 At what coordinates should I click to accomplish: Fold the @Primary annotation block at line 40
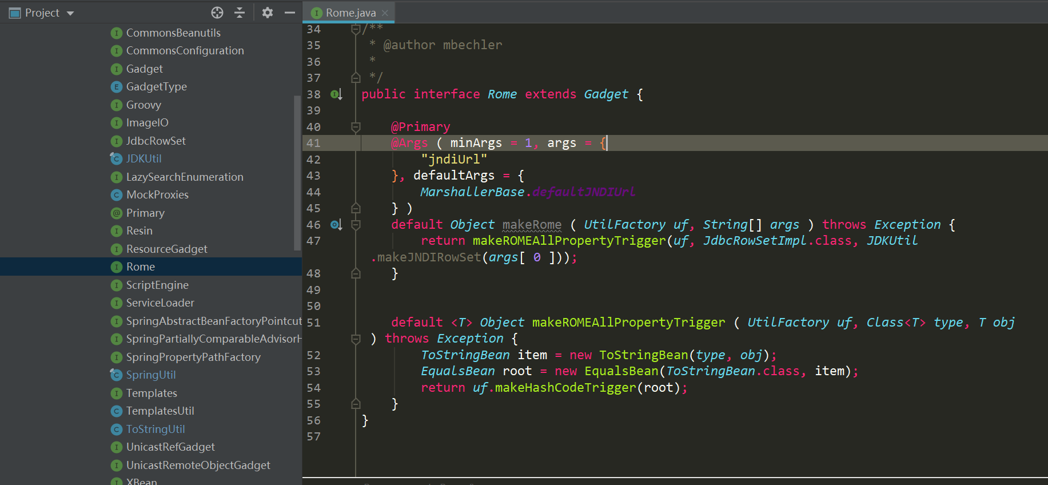[x=356, y=127]
